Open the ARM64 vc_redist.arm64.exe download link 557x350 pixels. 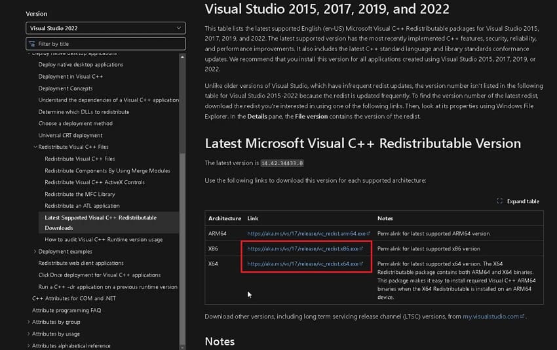tap(309, 233)
